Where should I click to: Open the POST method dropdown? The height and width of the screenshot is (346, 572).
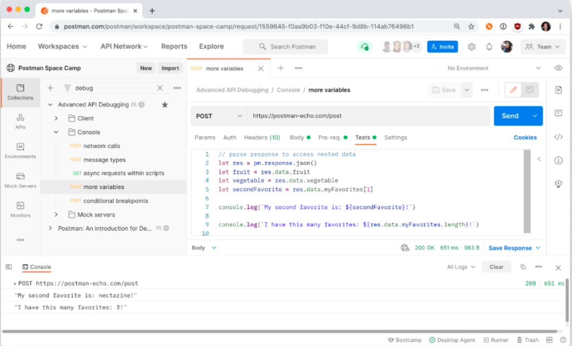click(x=219, y=116)
